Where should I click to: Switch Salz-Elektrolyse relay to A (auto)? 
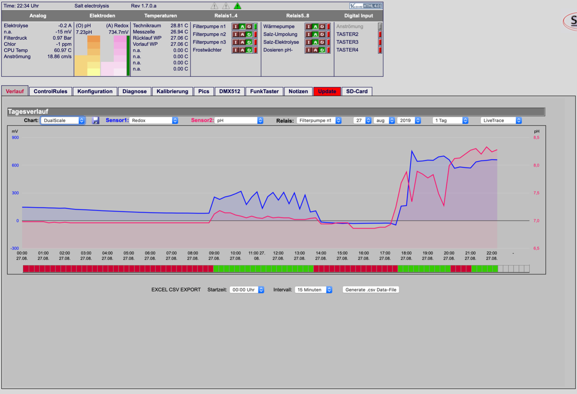click(x=316, y=42)
